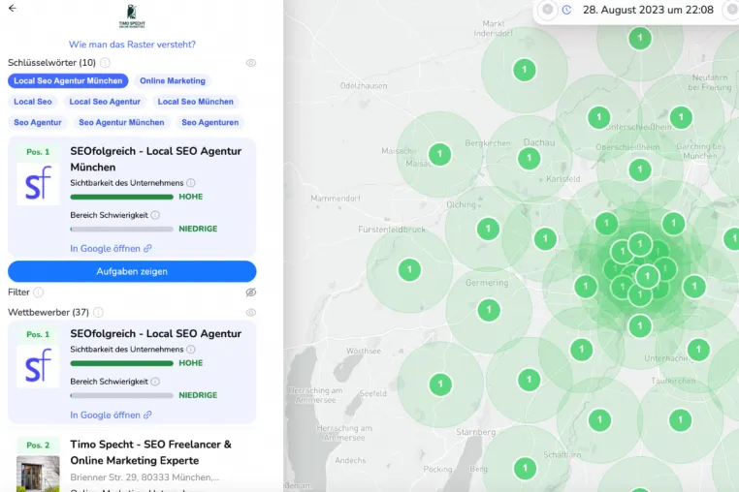Click gray difficulty bar above Aufgaben zeigen button

click(x=121, y=229)
